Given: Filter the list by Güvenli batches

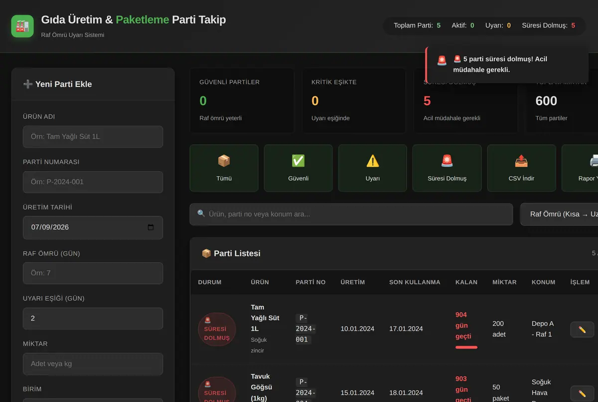Looking at the screenshot, I should click(x=298, y=168).
